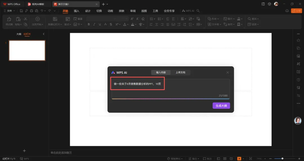Screen dimensions: 304x161
Task: Select slide 1 thumbnail in panel
Action: pos(27,50)
